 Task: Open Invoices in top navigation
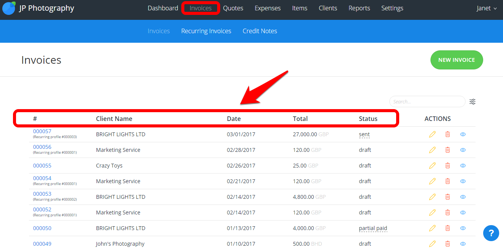201,8
